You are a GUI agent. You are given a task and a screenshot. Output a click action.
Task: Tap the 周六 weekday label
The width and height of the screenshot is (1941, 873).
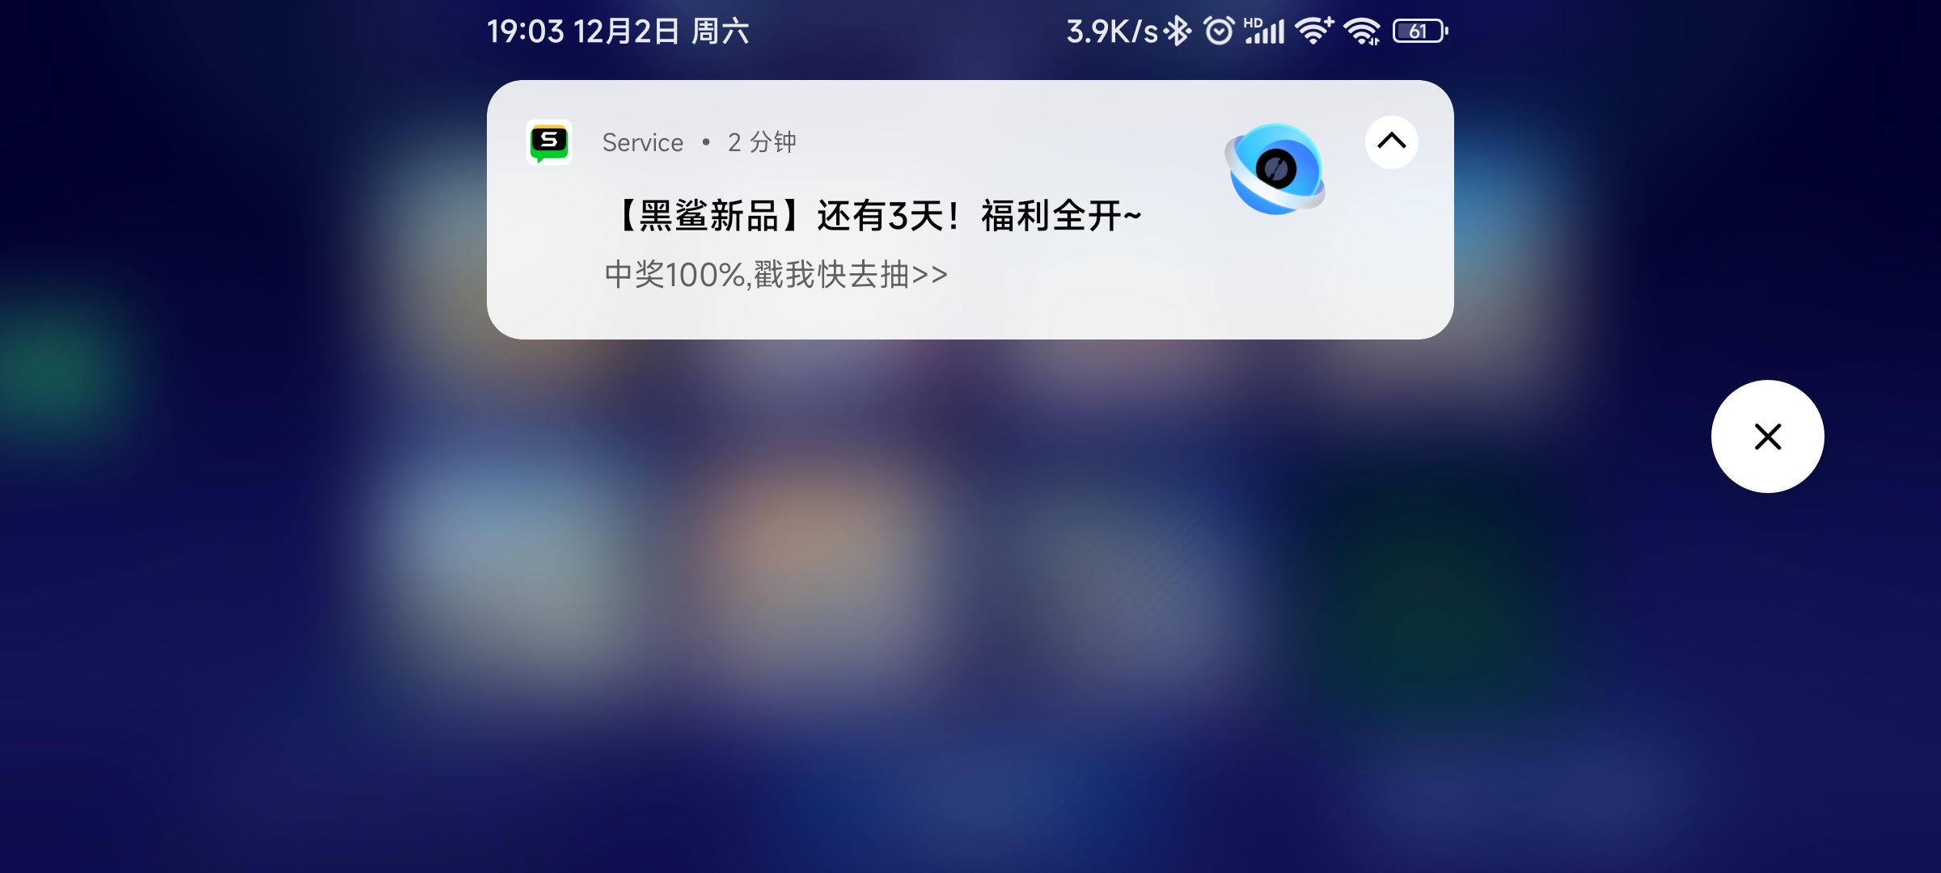click(x=721, y=32)
